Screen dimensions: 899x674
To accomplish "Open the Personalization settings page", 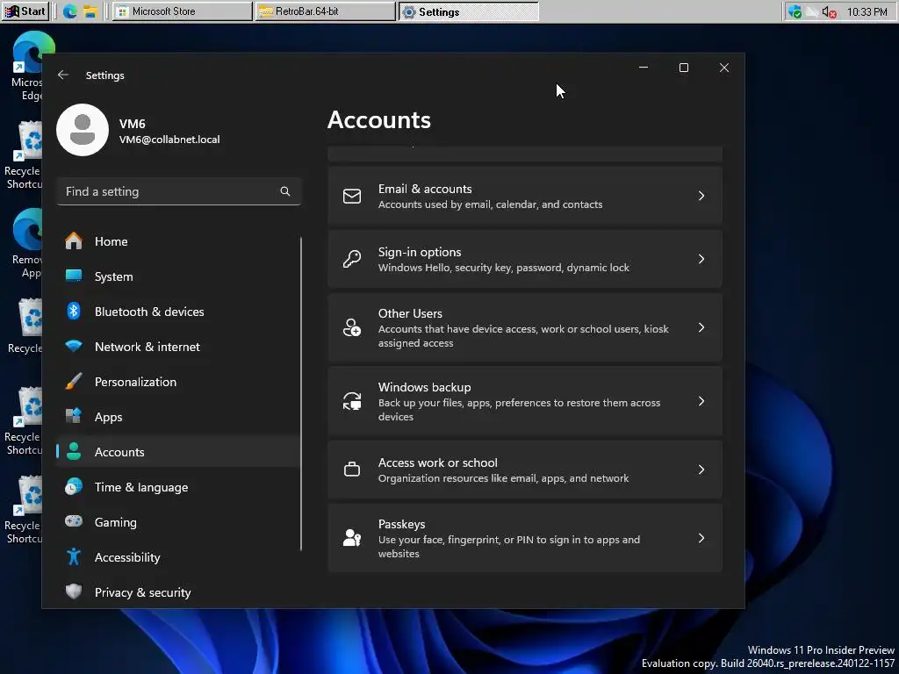I will coord(177,382).
